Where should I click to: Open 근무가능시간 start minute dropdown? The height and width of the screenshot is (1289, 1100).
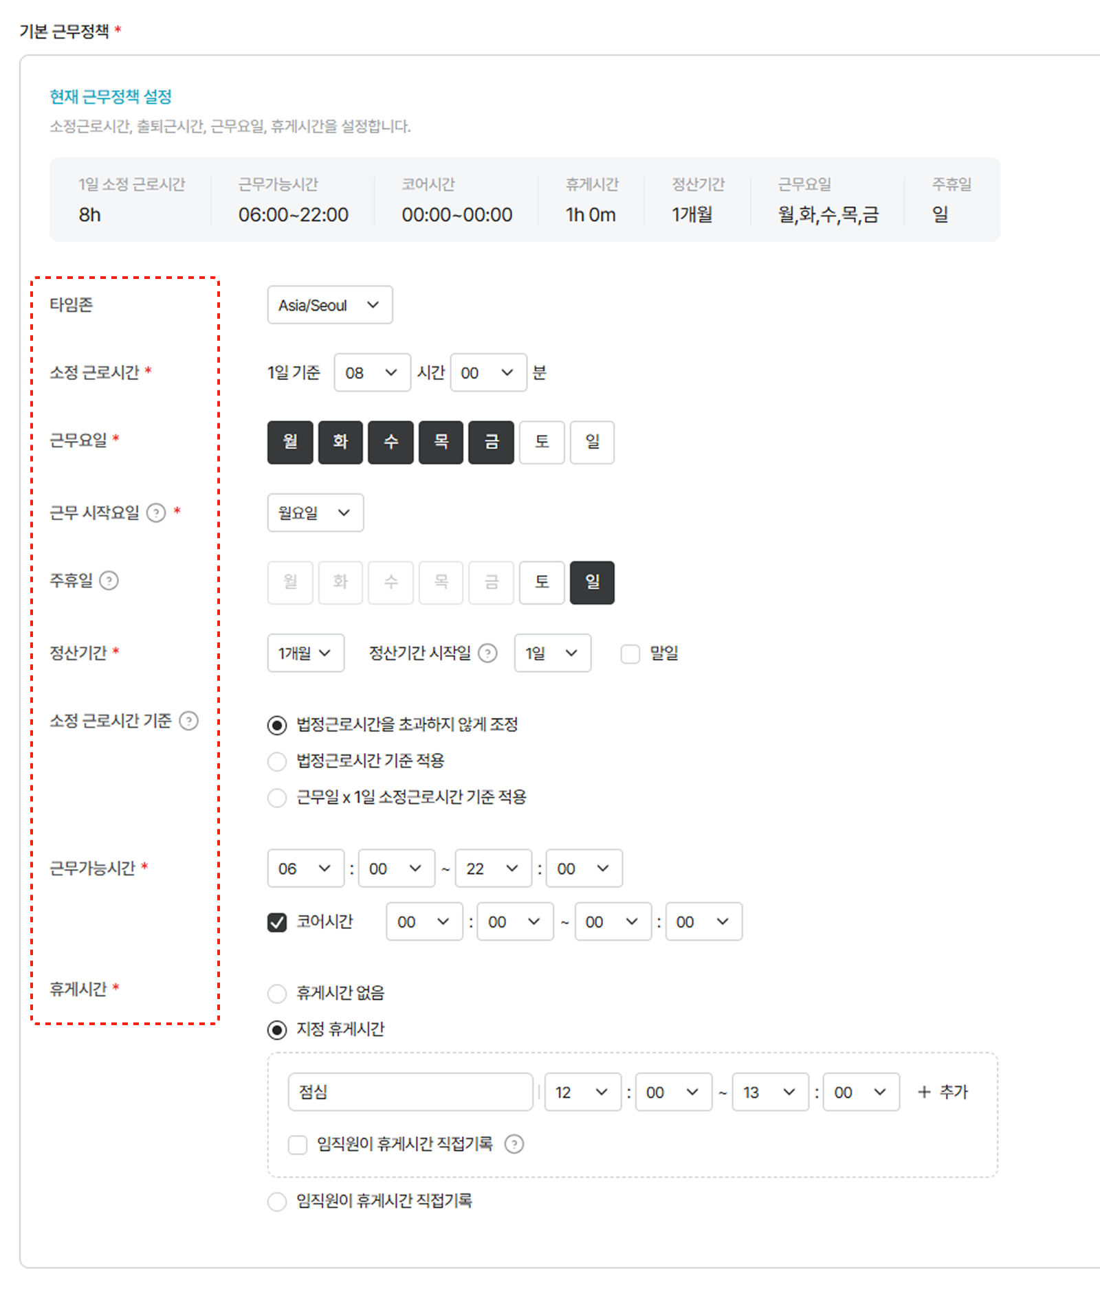point(397,868)
